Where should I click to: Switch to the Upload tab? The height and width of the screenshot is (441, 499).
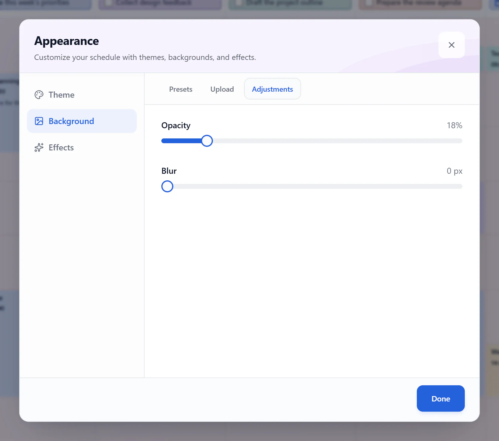222,89
